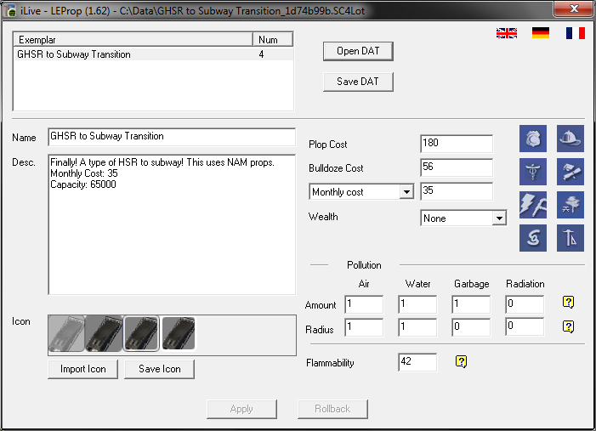The image size is (596, 431).
Task: Switch language to German via flag
Action: tap(541, 33)
